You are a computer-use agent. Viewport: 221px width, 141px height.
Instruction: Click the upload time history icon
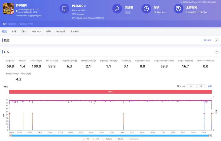click(179, 9)
